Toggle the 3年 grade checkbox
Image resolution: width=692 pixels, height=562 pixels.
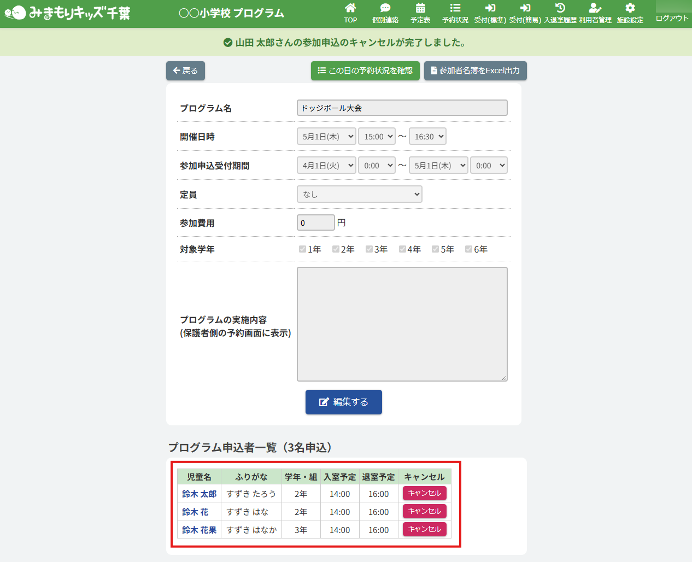pyautogui.click(x=369, y=249)
